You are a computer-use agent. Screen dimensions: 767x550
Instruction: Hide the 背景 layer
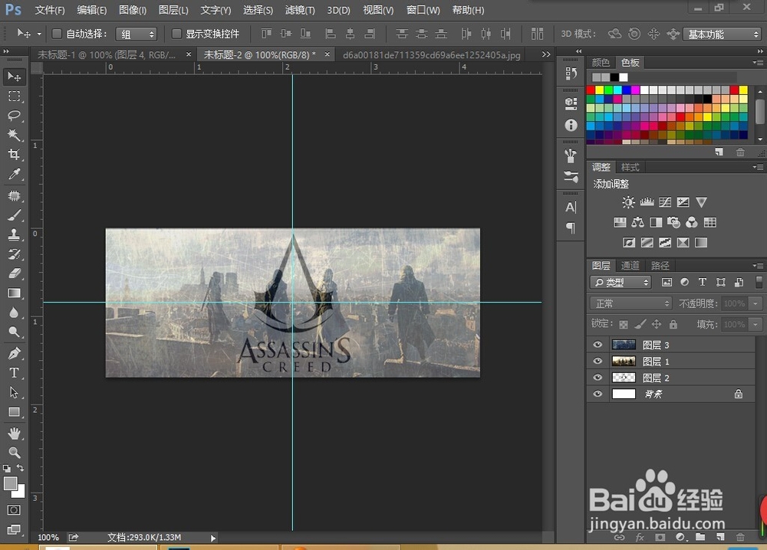[x=597, y=394]
